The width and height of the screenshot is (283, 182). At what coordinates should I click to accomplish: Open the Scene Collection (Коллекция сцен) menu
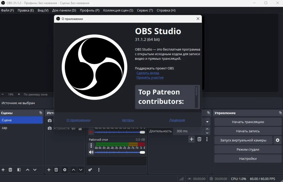click(118, 10)
